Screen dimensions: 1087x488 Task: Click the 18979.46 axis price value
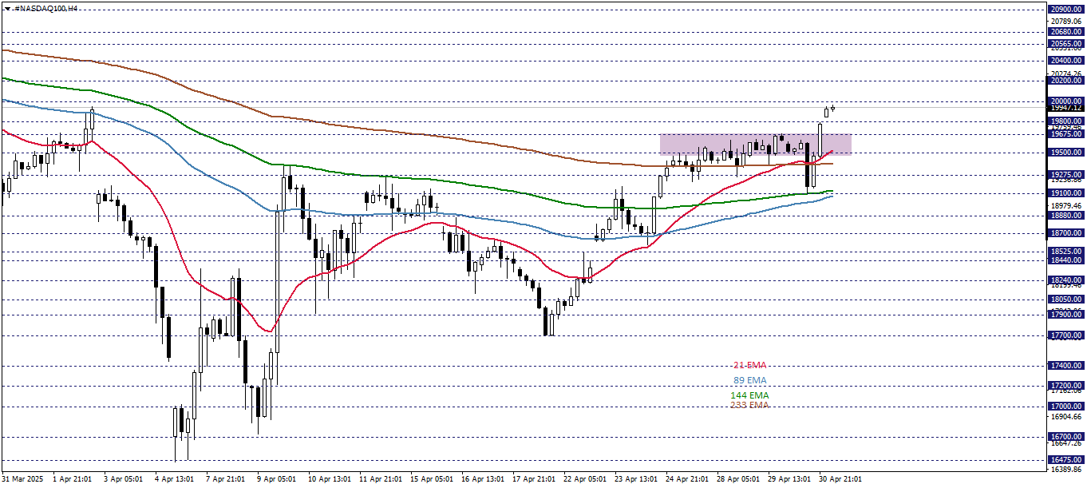(1066, 206)
